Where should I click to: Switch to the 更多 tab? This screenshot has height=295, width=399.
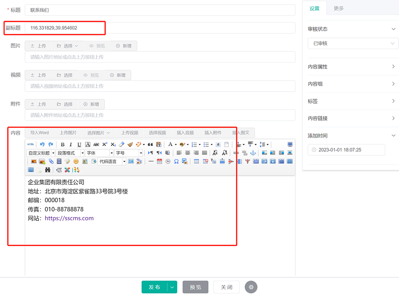coord(339,8)
